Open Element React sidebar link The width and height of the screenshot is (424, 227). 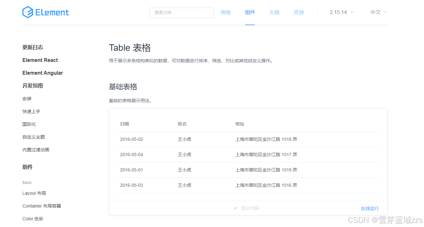[40, 60]
